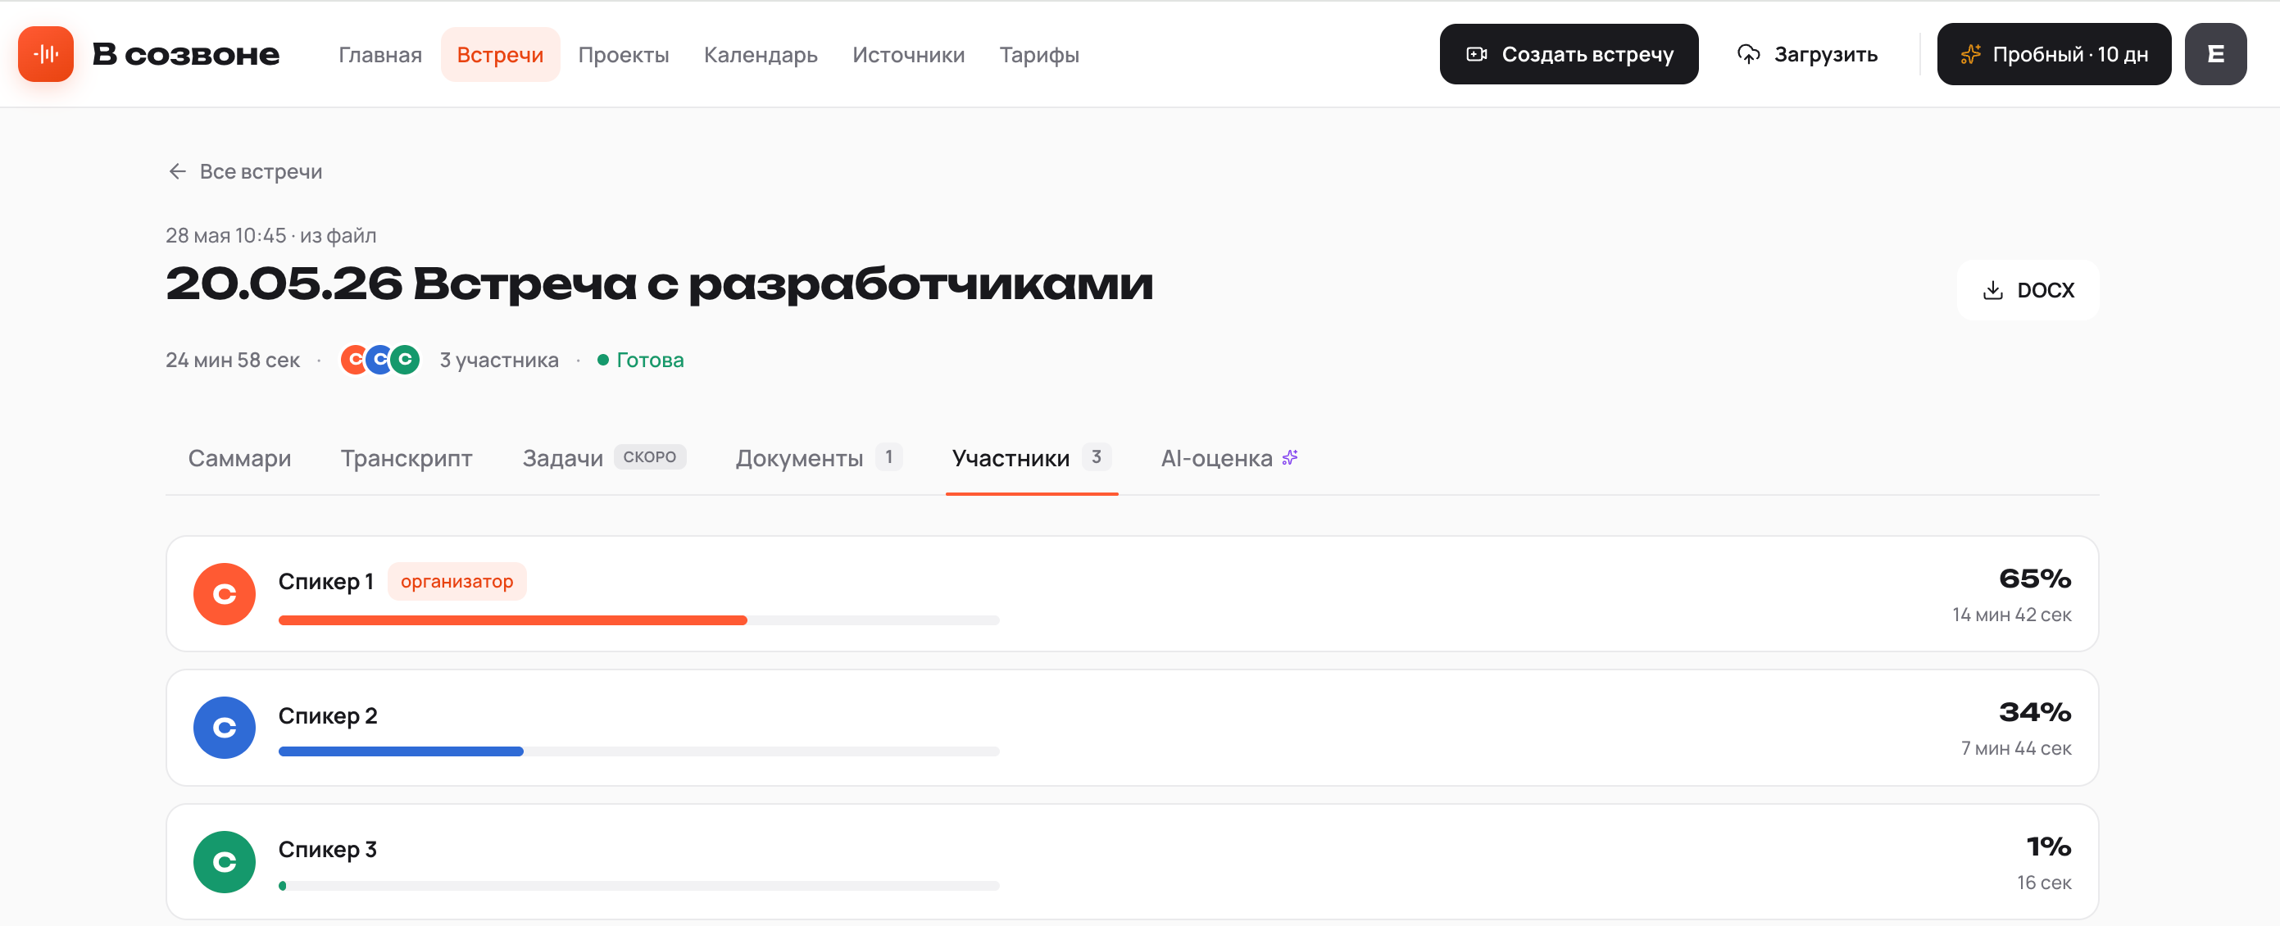Download the meeting as DOCX

point(2028,289)
